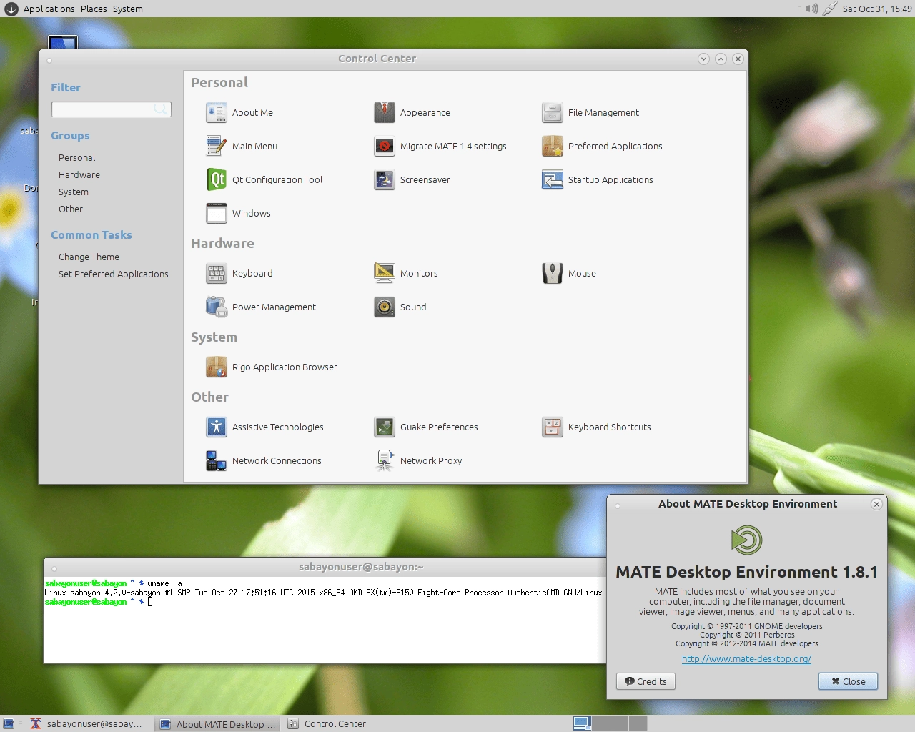Switch to the third workspace
The image size is (915, 732).
click(x=620, y=723)
